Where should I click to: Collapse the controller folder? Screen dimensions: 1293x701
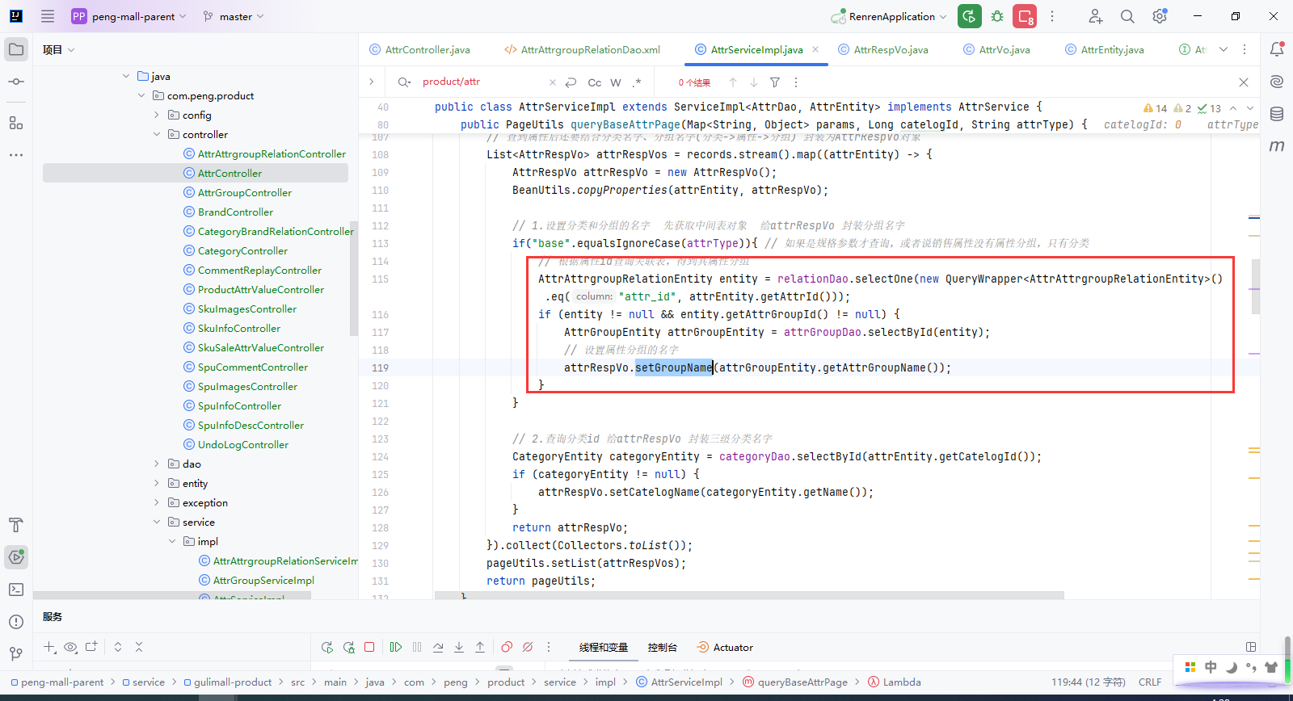point(157,135)
